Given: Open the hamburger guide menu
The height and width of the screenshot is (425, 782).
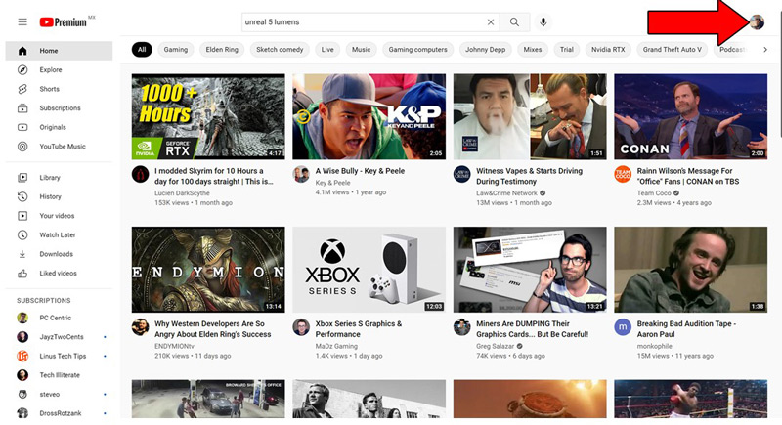Looking at the screenshot, I should (x=22, y=21).
